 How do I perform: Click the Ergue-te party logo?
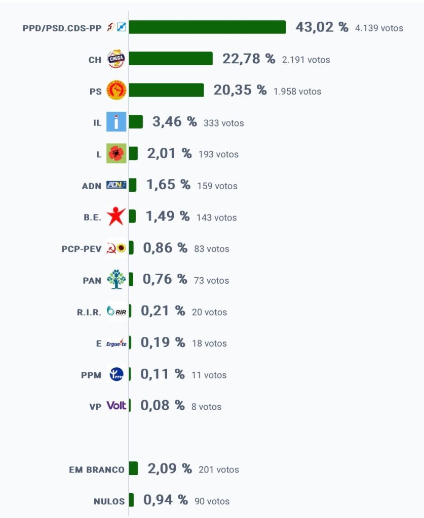point(116,343)
